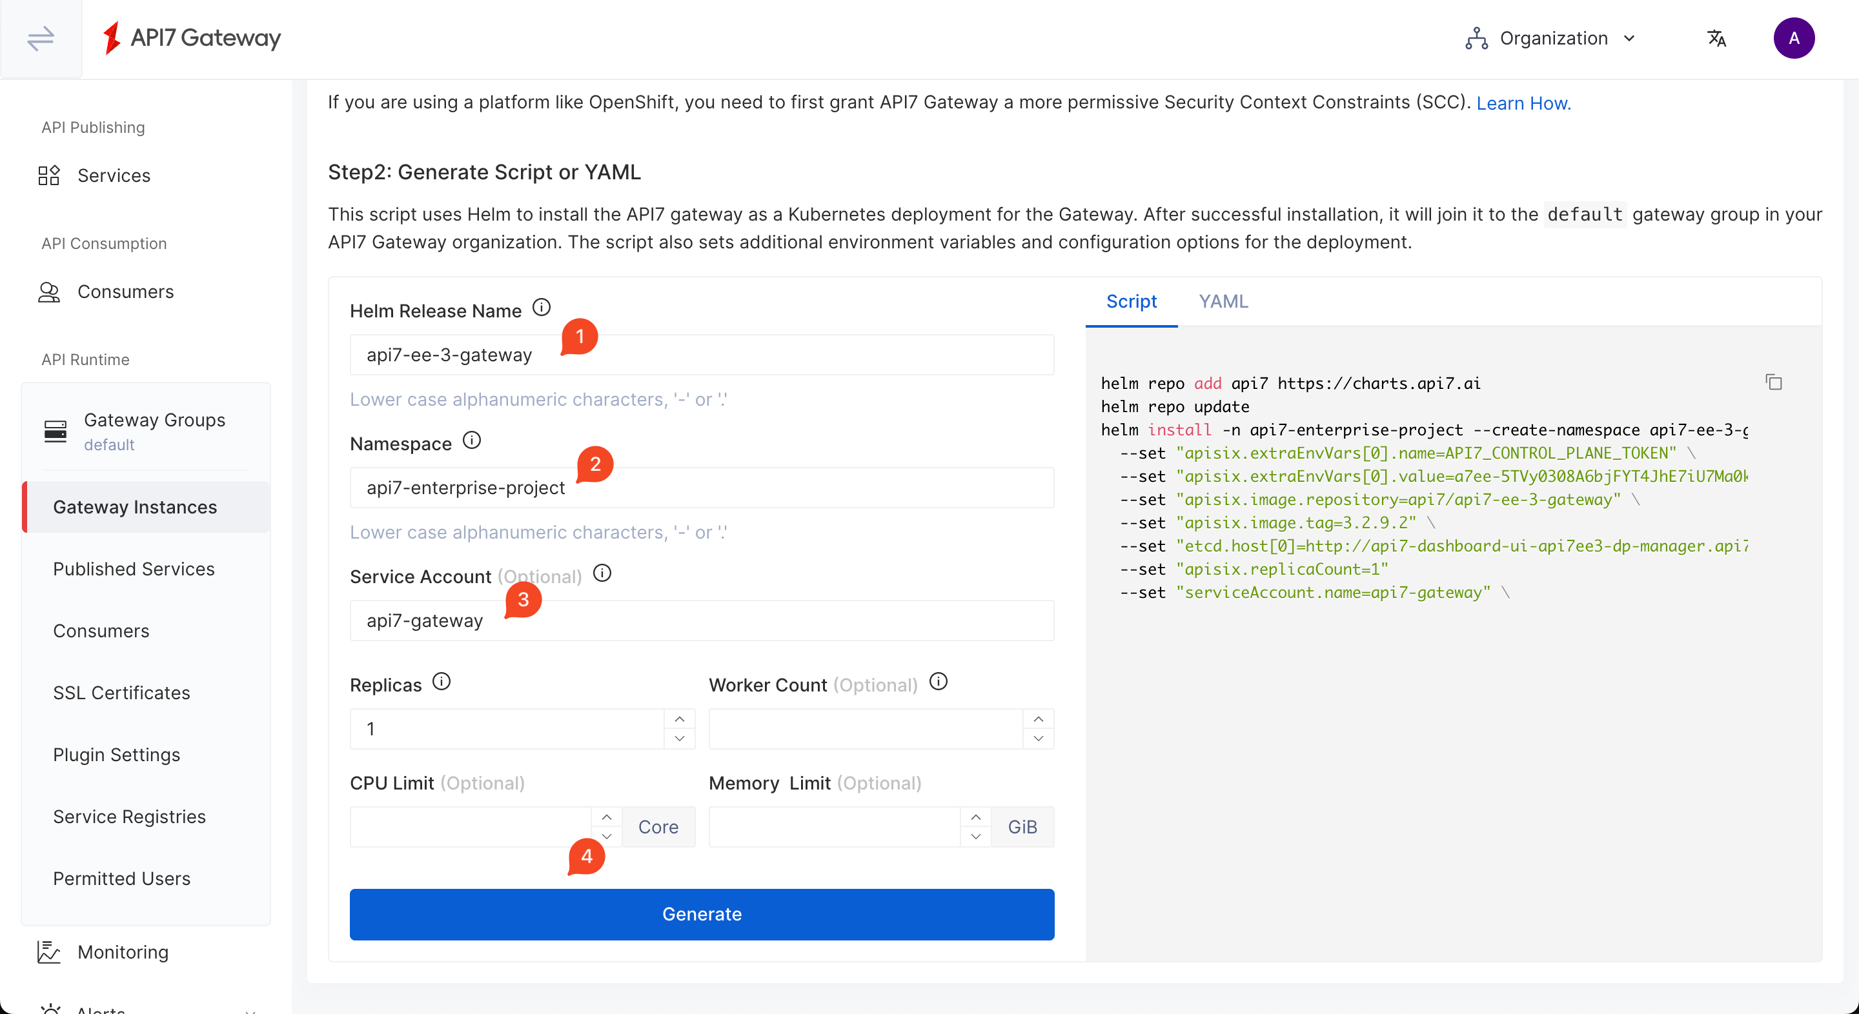The image size is (1859, 1014).
Task: Open Permitted Users page
Action: (x=122, y=879)
